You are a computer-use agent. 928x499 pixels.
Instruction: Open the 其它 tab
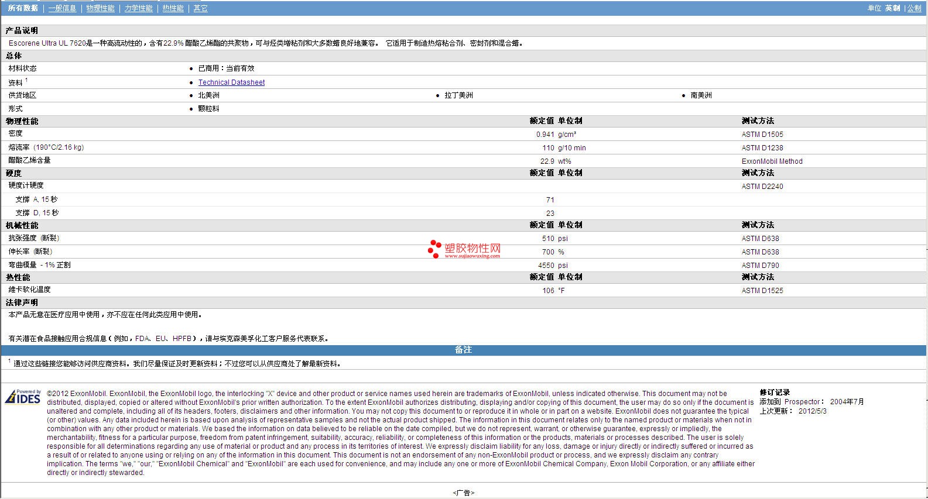point(200,8)
